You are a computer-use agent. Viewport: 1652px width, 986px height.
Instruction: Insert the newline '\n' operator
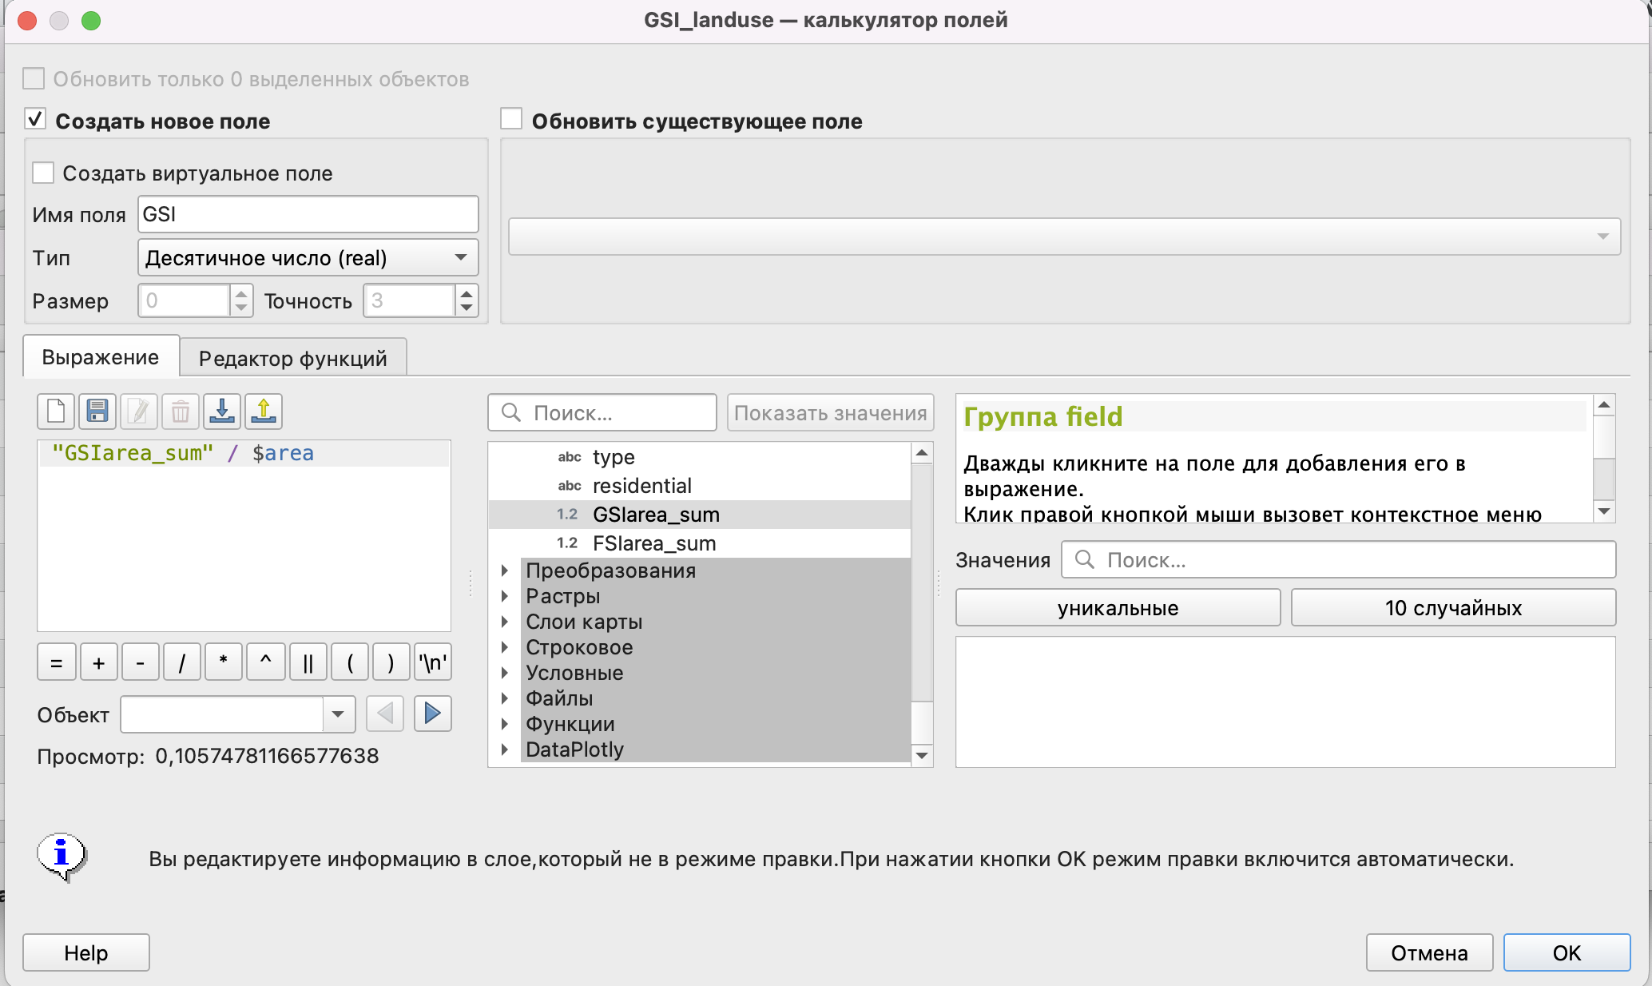point(433,662)
